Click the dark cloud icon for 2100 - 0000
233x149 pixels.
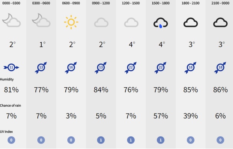coord(220,22)
